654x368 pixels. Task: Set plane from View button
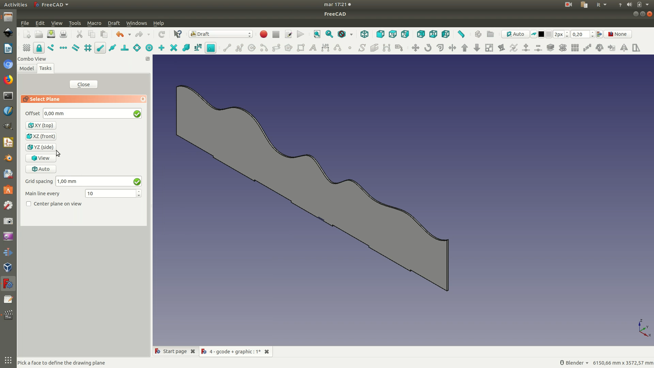[x=41, y=158]
